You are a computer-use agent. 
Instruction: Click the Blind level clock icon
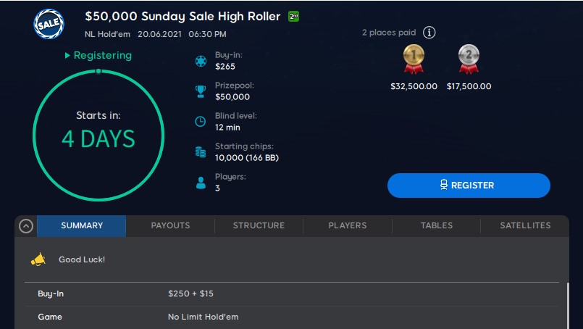click(x=201, y=122)
